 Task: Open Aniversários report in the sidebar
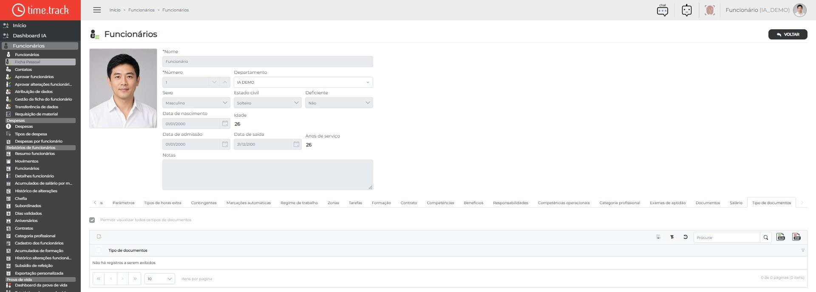(x=26, y=221)
